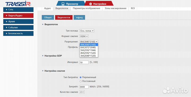Collapse the Разрешение dropdown

[x=89, y=42]
